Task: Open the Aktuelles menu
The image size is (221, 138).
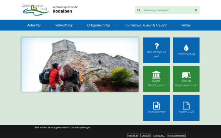Action: (34, 25)
